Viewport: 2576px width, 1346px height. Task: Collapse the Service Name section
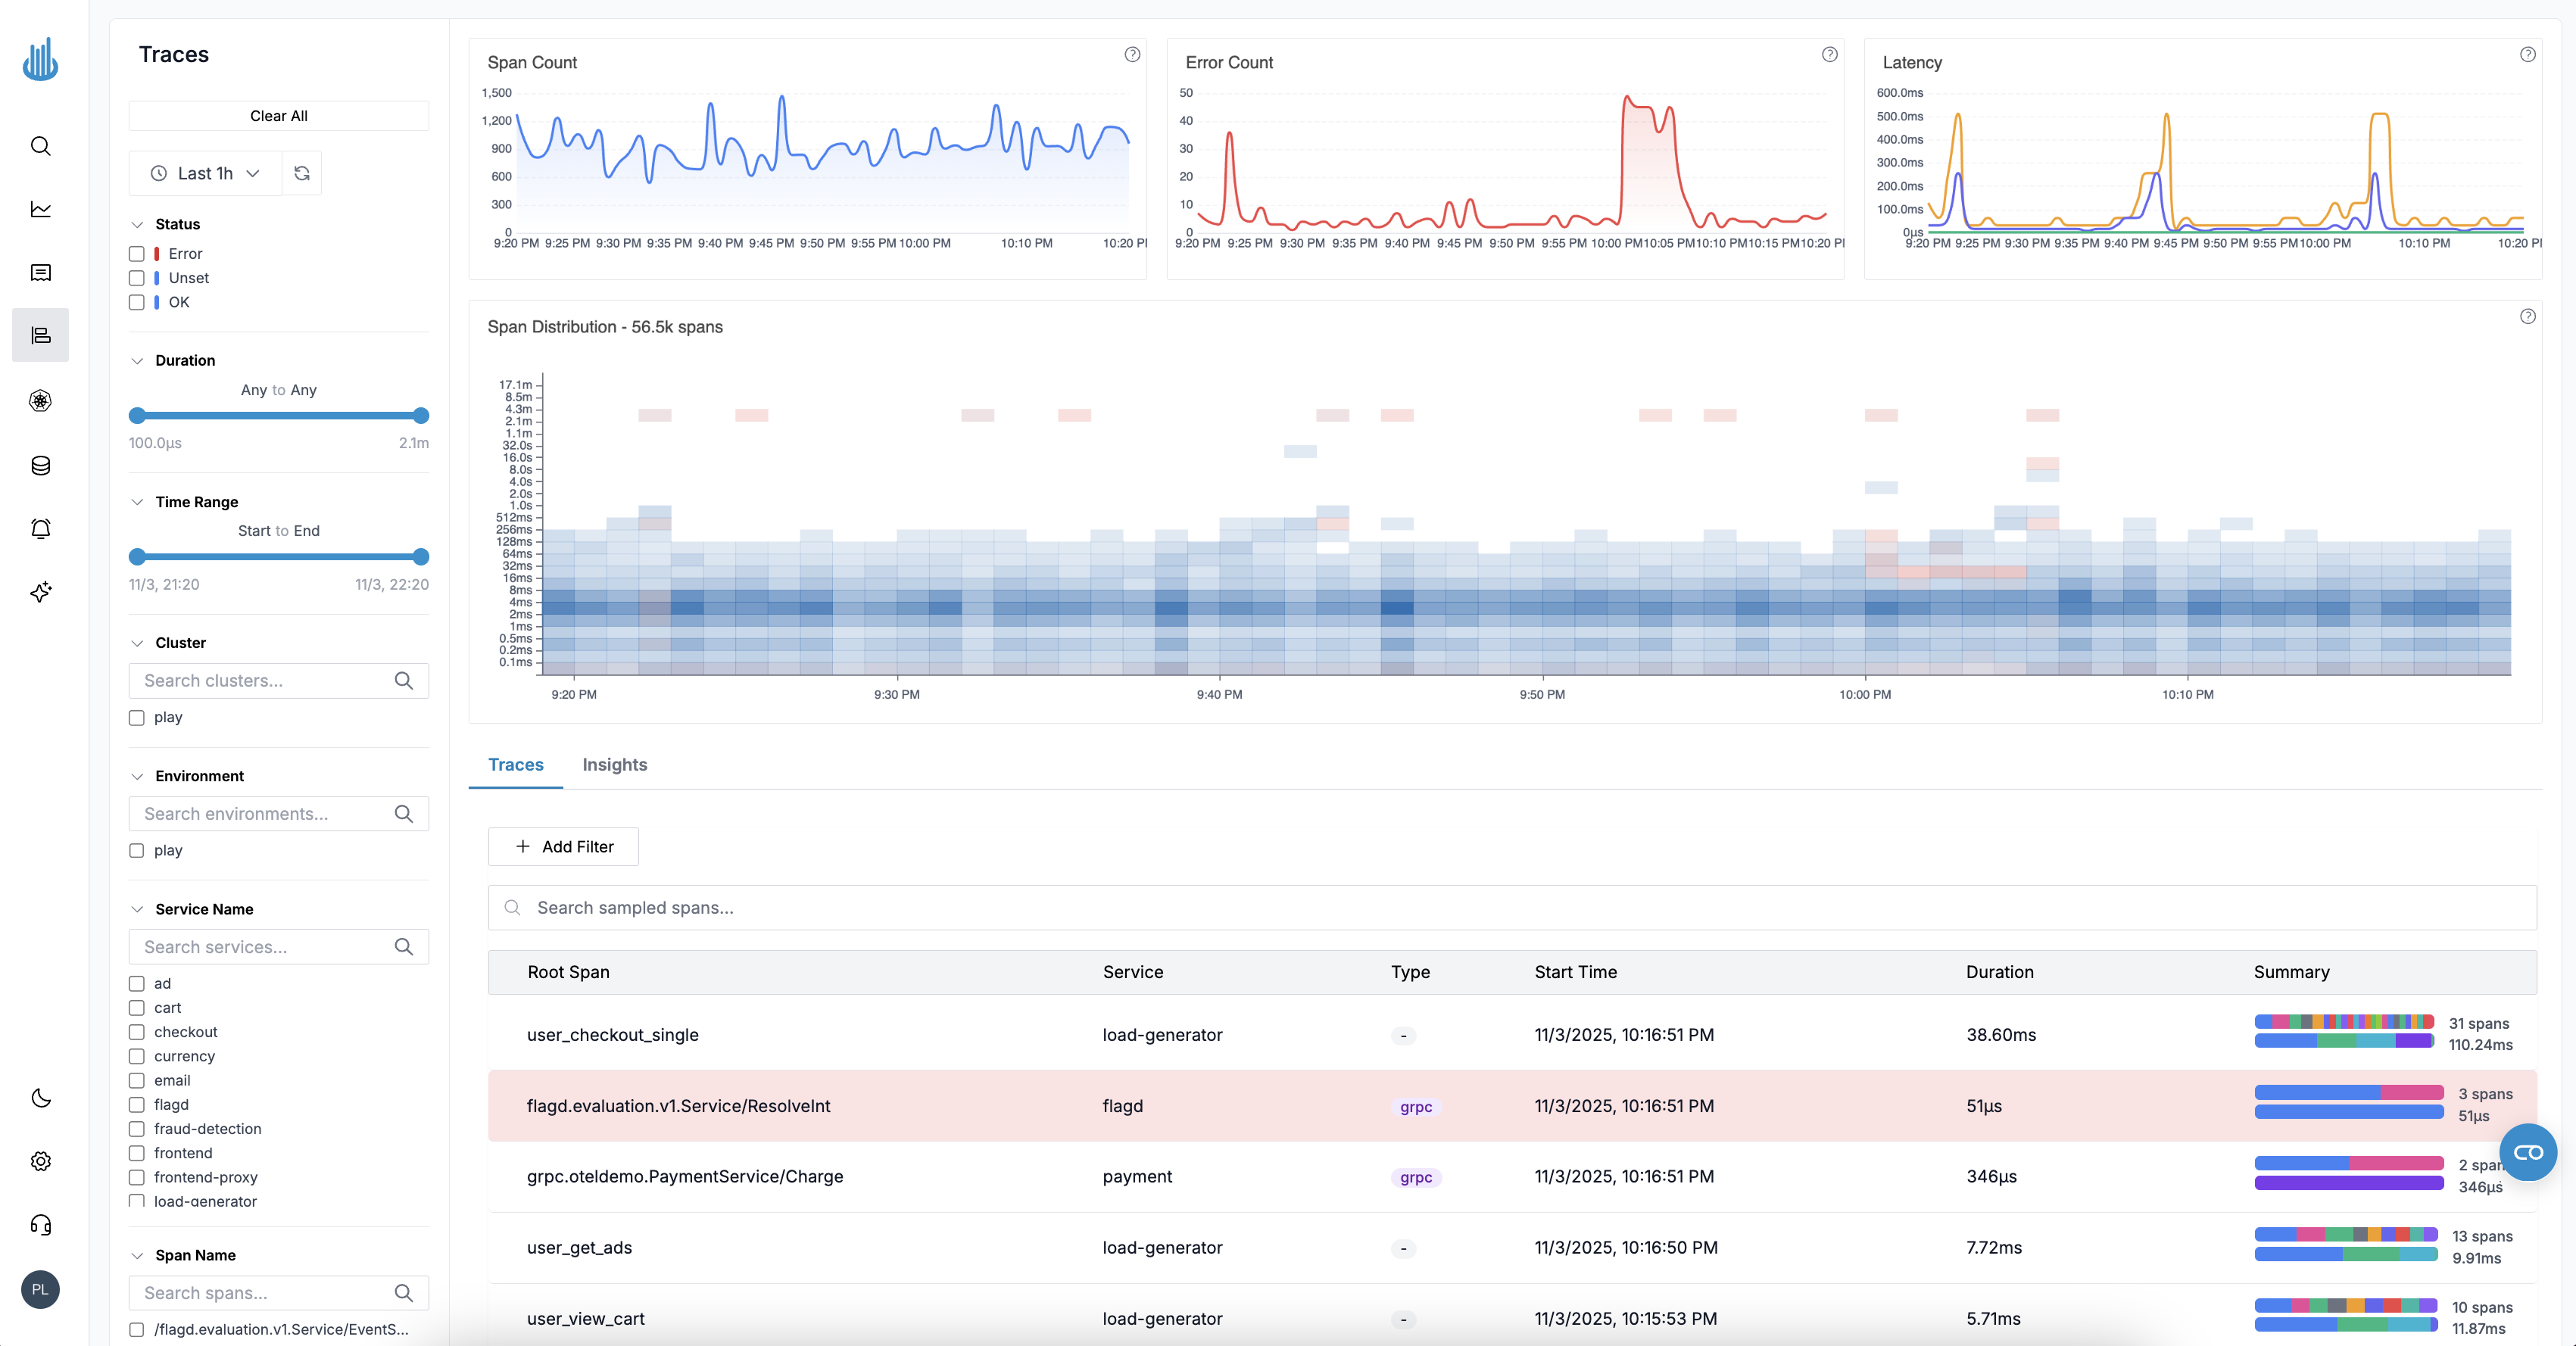click(138, 909)
